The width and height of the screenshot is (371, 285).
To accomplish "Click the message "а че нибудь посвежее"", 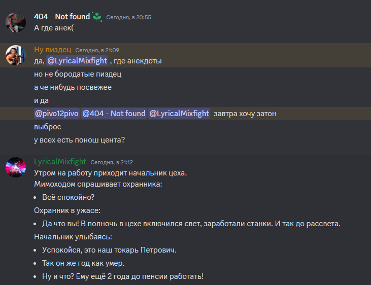I will click(x=73, y=87).
